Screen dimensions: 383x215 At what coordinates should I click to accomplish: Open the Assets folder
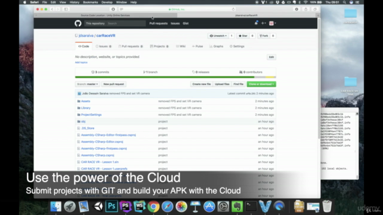point(86,101)
